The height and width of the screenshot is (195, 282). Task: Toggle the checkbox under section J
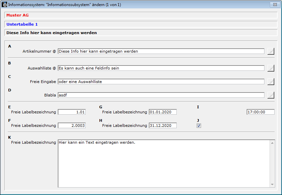199,126
